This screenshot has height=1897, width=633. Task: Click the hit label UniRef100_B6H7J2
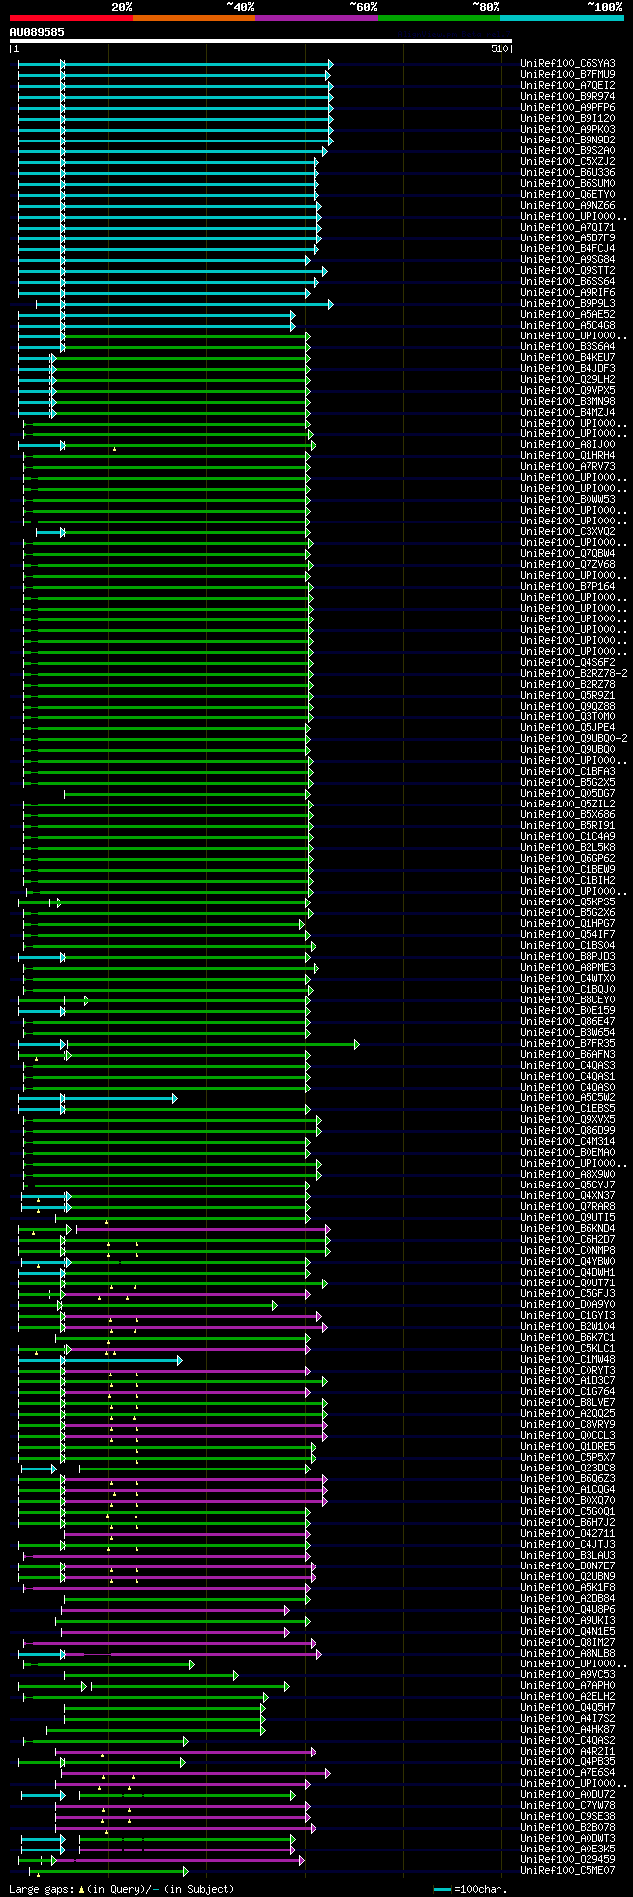[x=568, y=1523]
